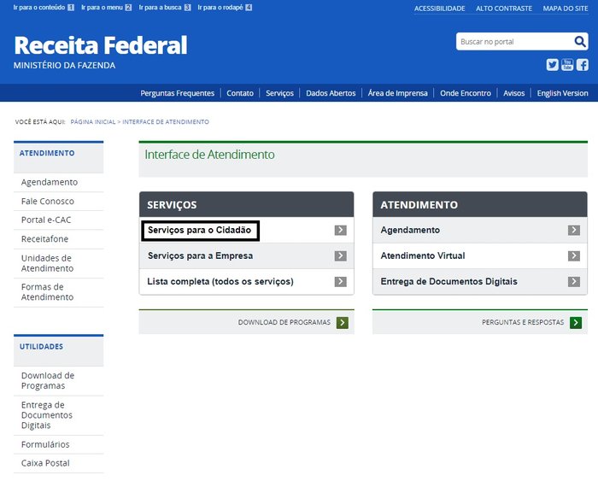Image resolution: width=598 pixels, height=487 pixels.
Task: Click Ir para o menu shortcut
Action: coord(107,7)
